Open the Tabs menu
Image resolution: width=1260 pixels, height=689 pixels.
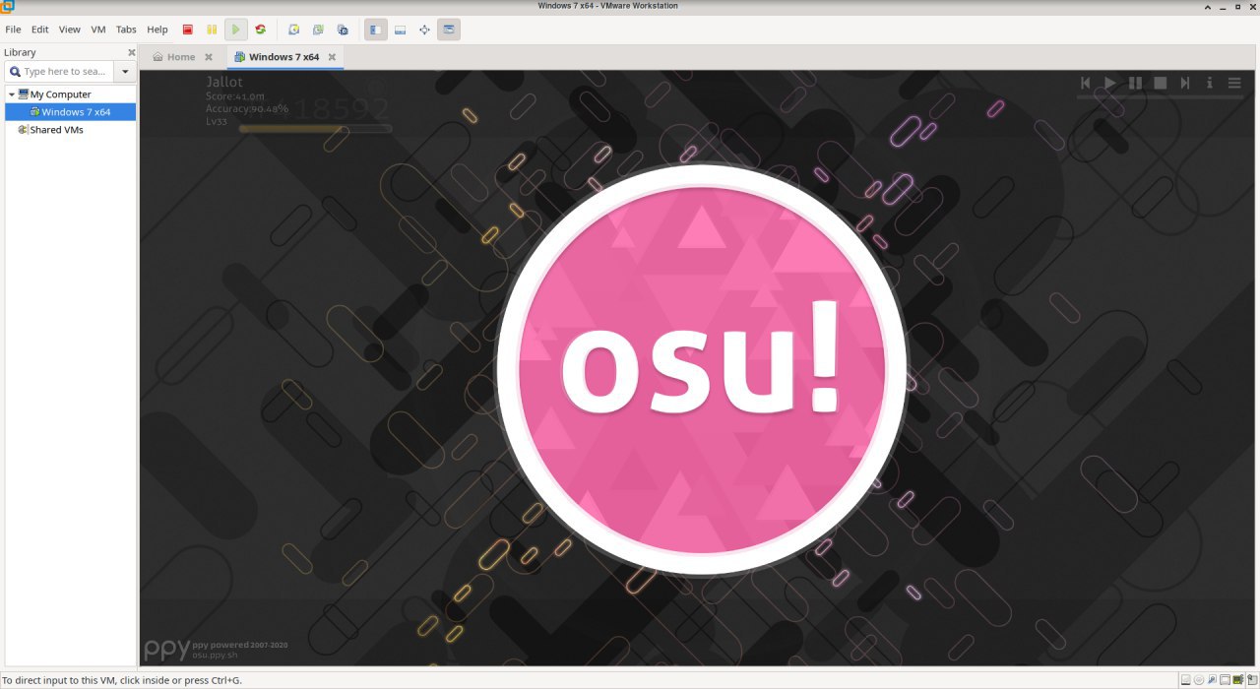click(126, 30)
